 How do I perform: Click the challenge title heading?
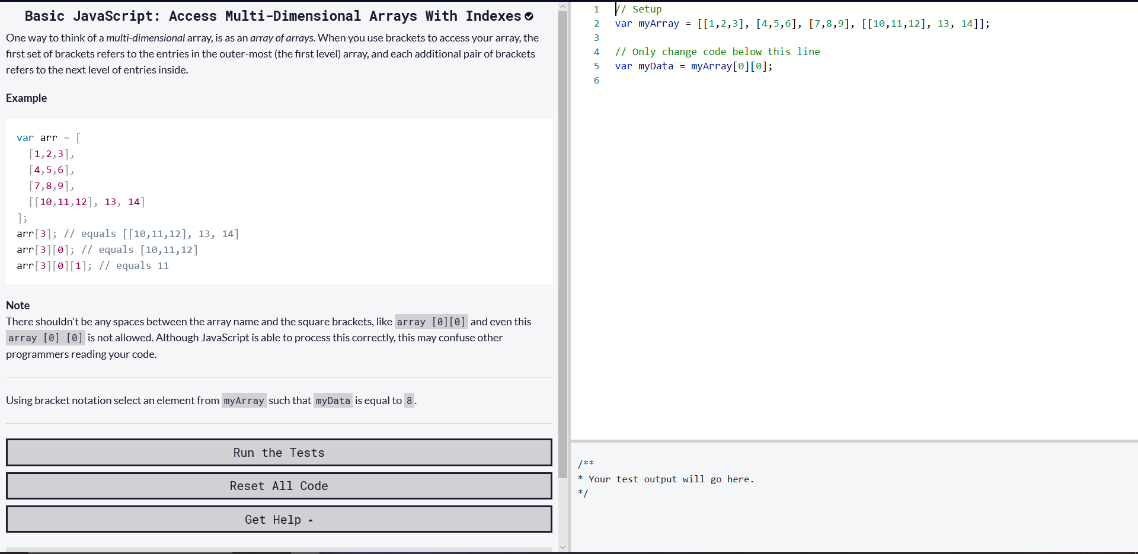[273, 17]
